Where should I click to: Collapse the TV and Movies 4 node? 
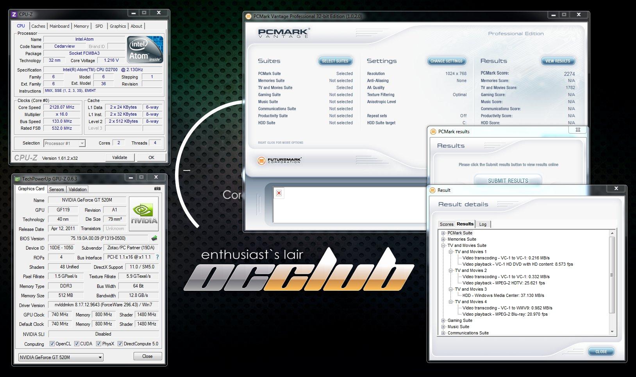tap(451, 302)
